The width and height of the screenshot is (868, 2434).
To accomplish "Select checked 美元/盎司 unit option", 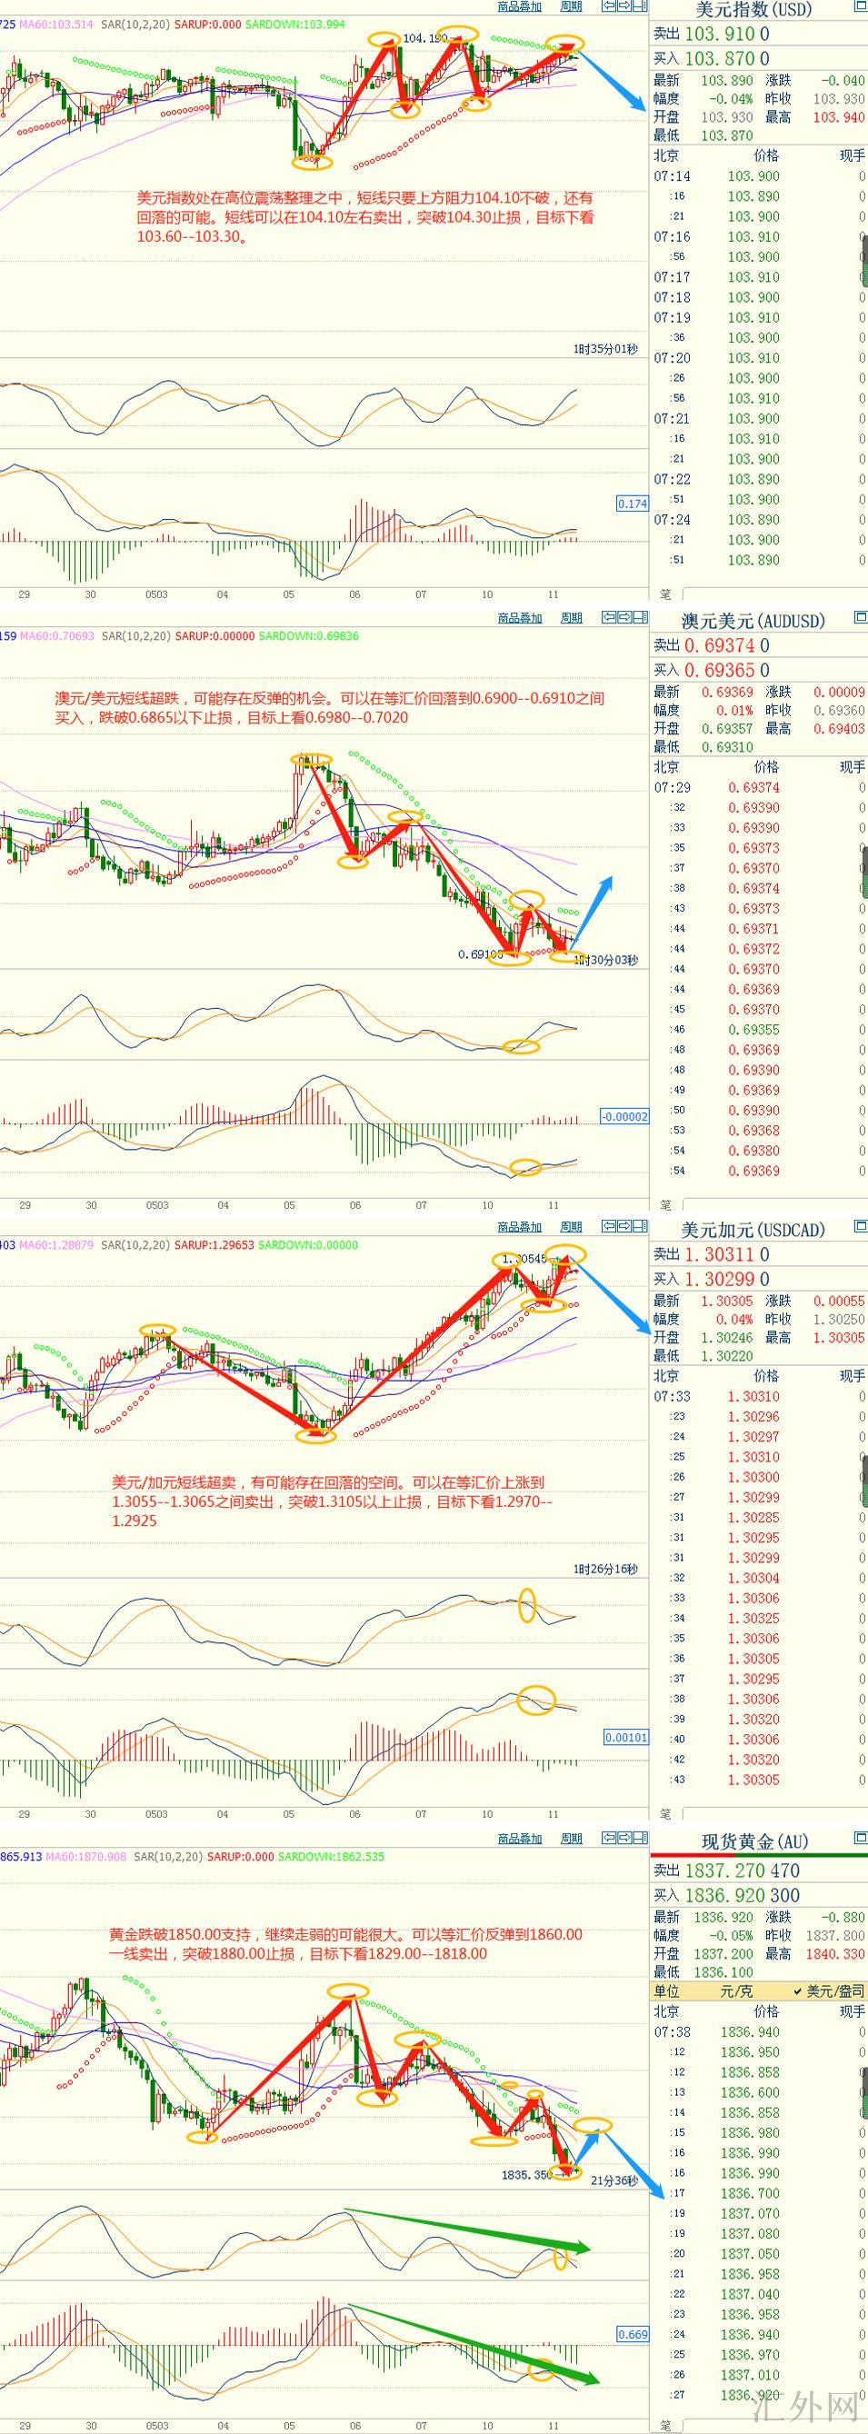I will [x=829, y=1990].
